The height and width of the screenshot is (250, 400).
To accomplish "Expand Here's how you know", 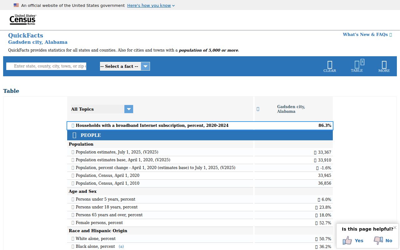I will [151, 5].
